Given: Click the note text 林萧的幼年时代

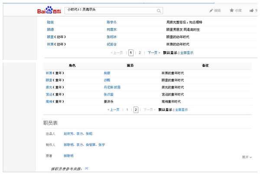Looking at the screenshot, I should (178, 44).
